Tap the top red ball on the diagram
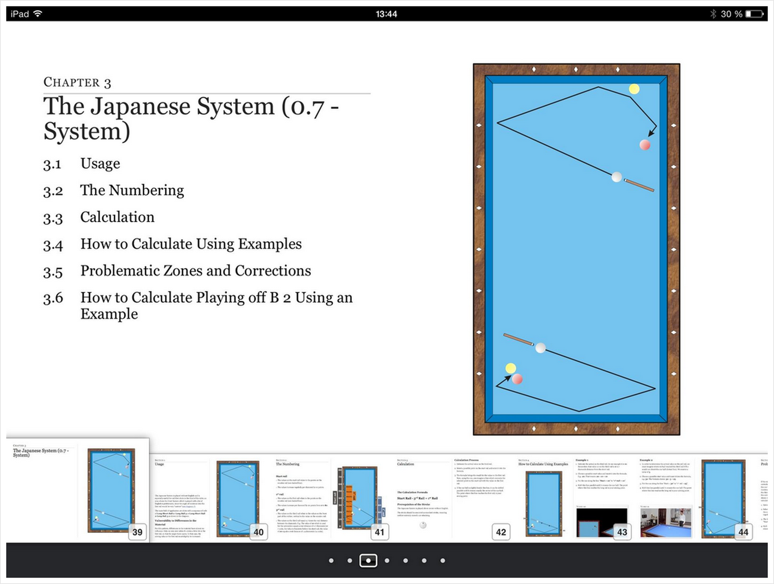This screenshot has width=774, height=584. tap(645, 145)
